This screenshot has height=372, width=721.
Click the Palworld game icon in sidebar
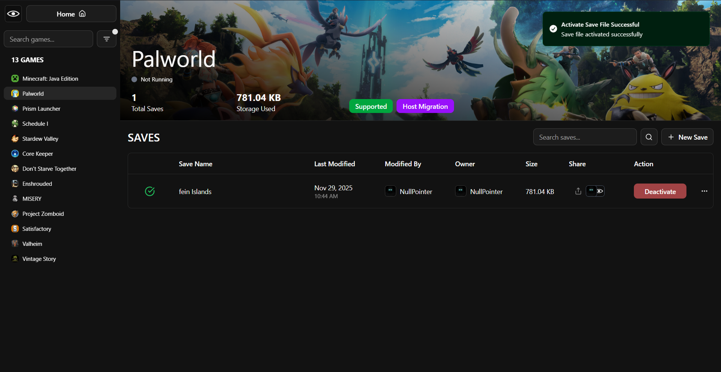15,93
